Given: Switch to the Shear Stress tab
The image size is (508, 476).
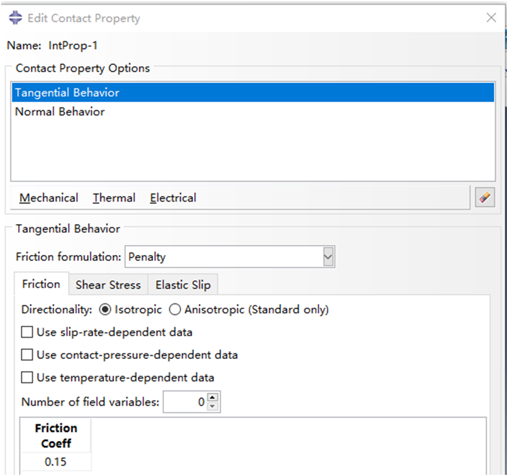Looking at the screenshot, I should tap(108, 285).
